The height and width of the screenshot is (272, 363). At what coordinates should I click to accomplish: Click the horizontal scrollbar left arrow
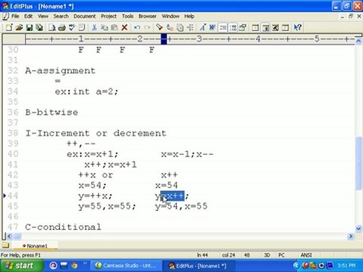10,236
